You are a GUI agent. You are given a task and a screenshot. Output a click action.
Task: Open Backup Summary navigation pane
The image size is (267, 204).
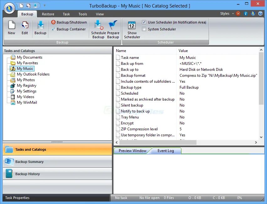click(57, 162)
